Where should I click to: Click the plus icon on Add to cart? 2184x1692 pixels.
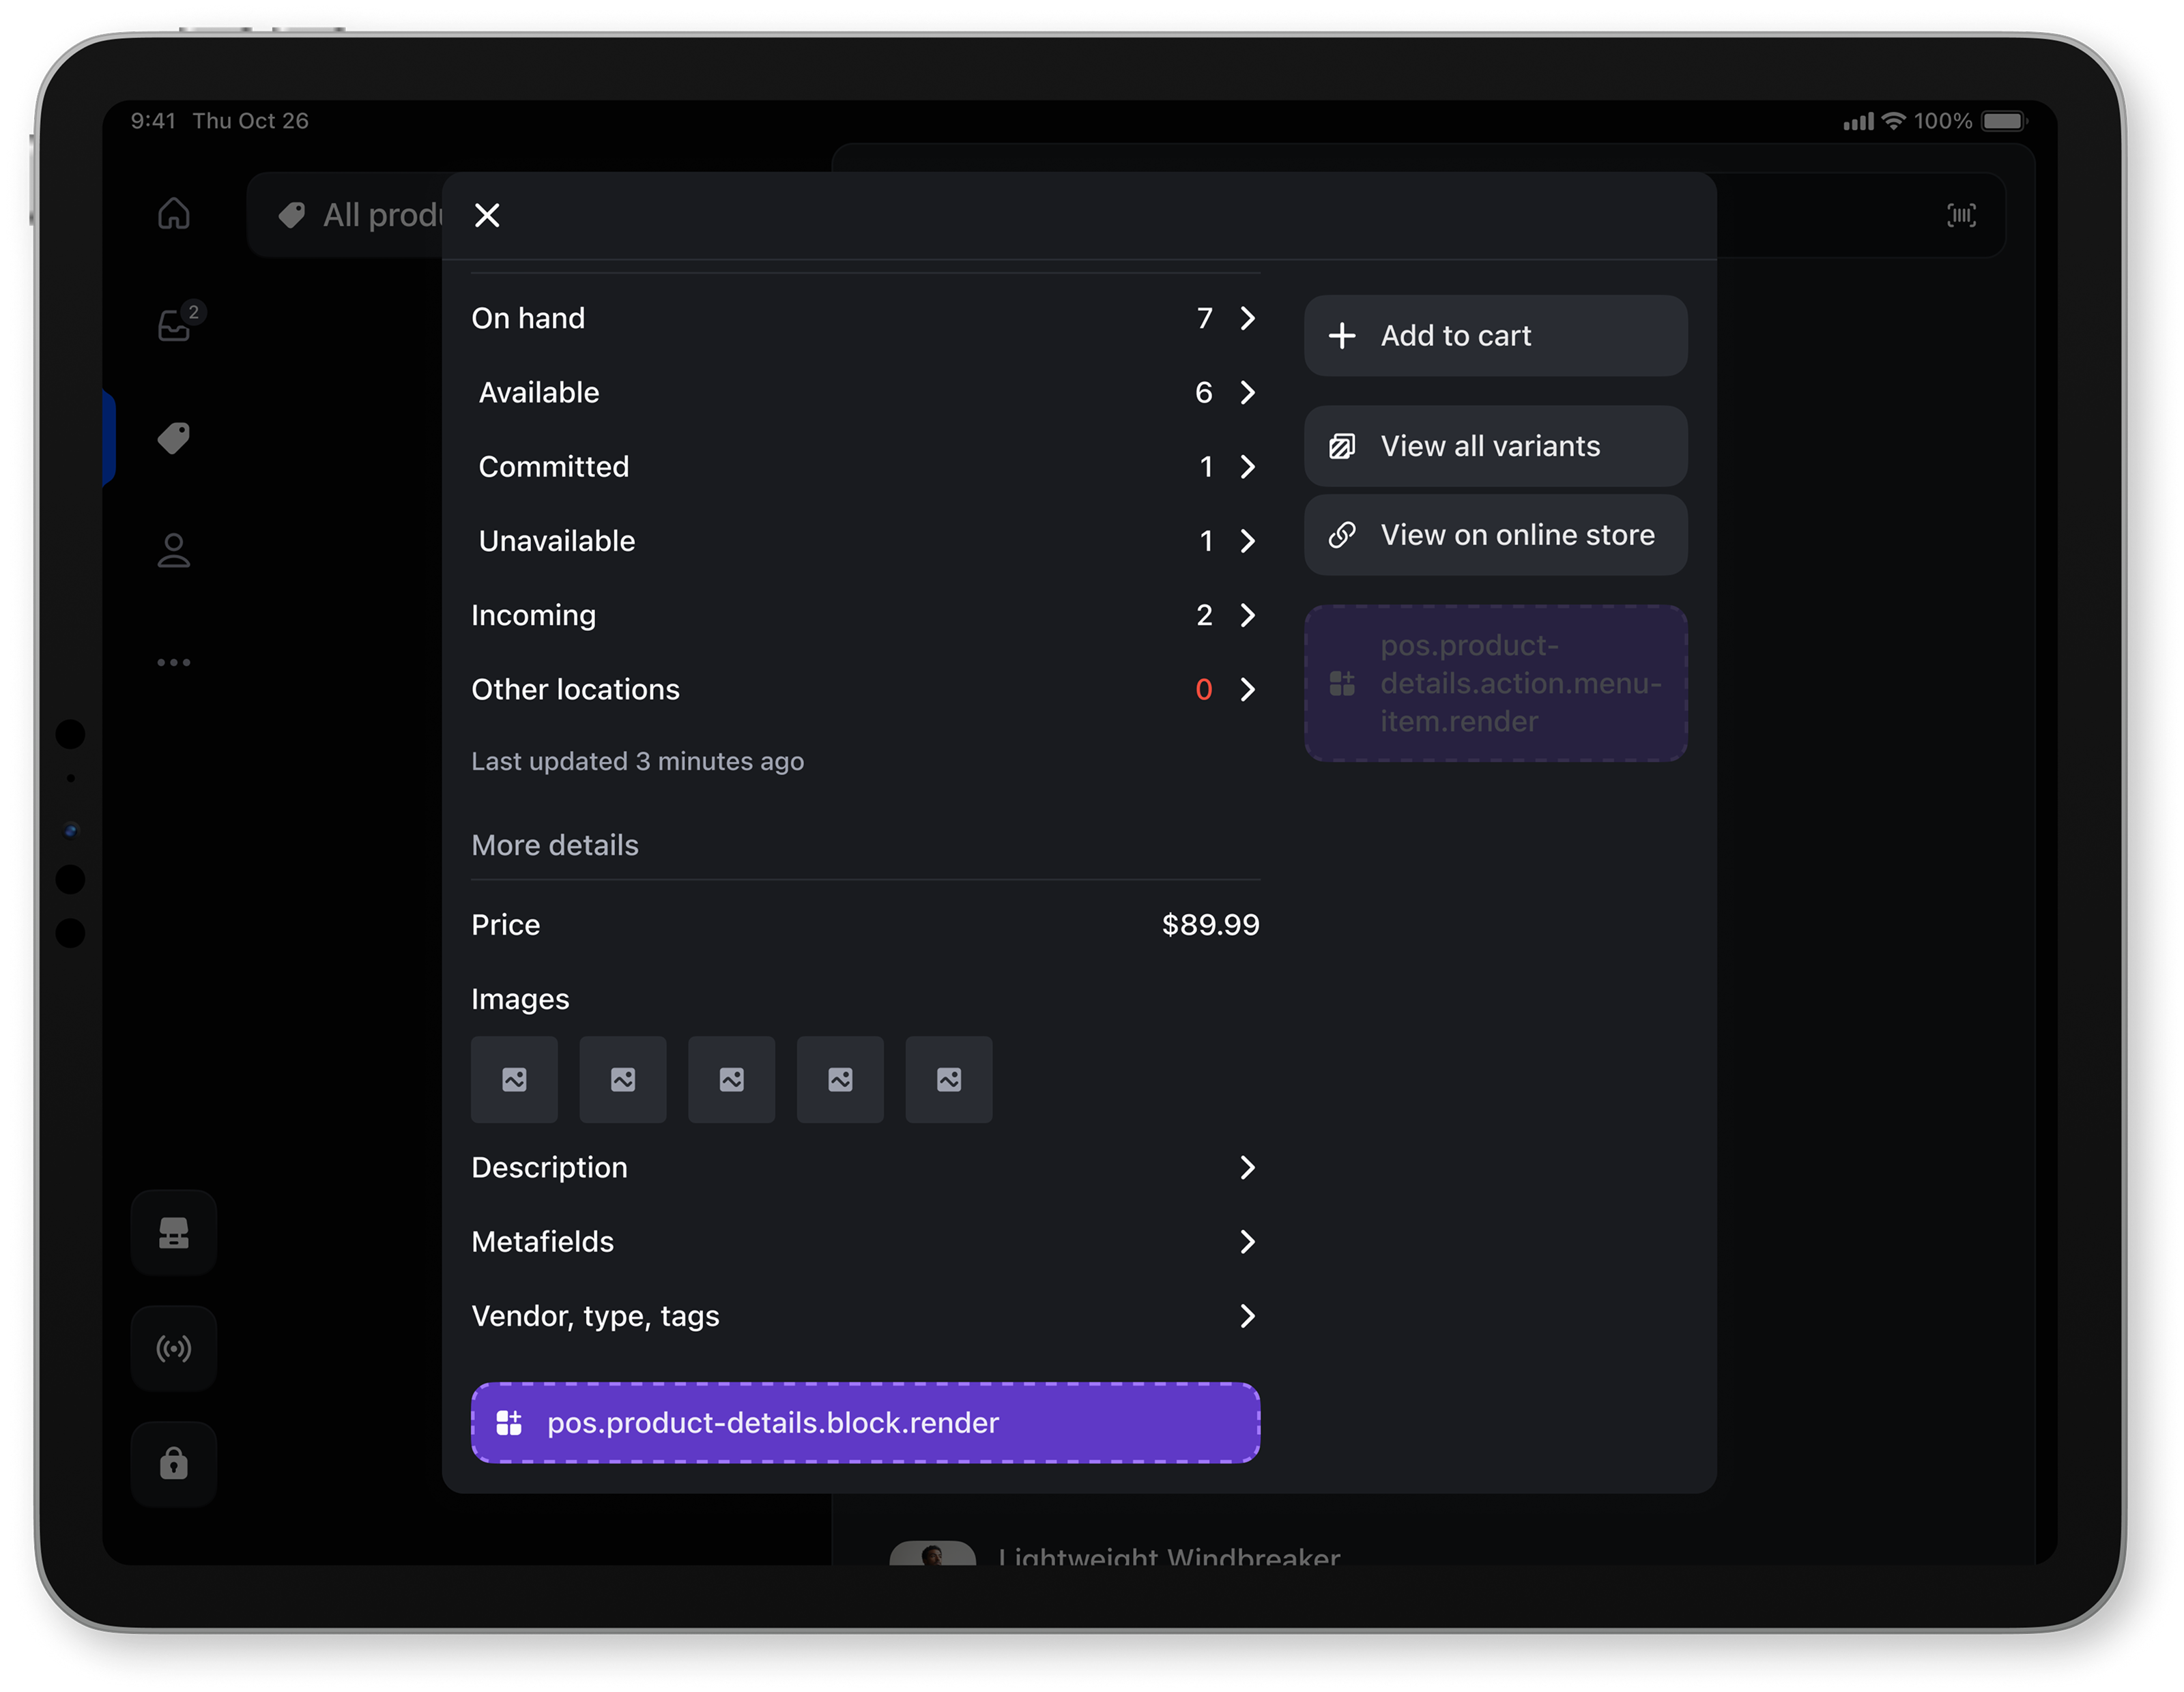(x=1342, y=335)
